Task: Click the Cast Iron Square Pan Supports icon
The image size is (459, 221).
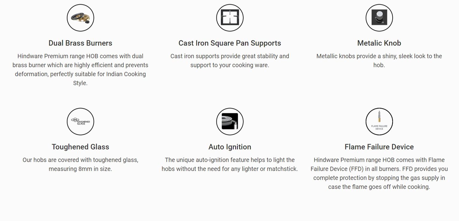Action: [x=230, y=18]
